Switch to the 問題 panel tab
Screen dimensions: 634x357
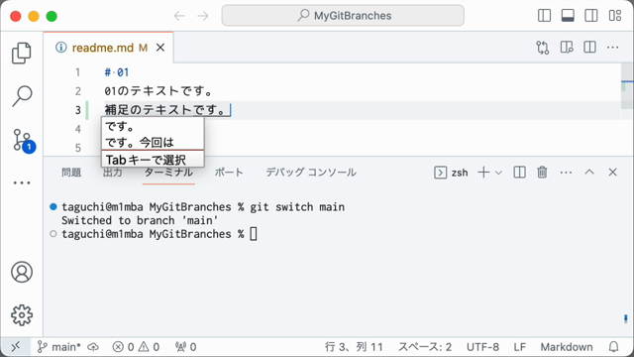pos(71,173)
